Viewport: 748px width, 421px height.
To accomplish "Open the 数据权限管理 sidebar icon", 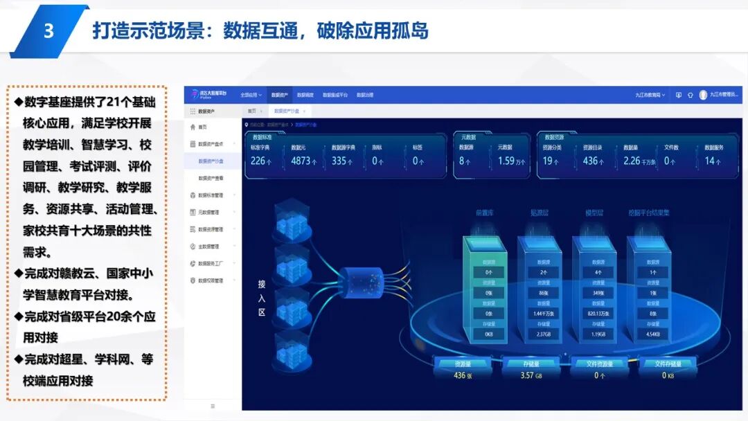I will pos(190,280).
